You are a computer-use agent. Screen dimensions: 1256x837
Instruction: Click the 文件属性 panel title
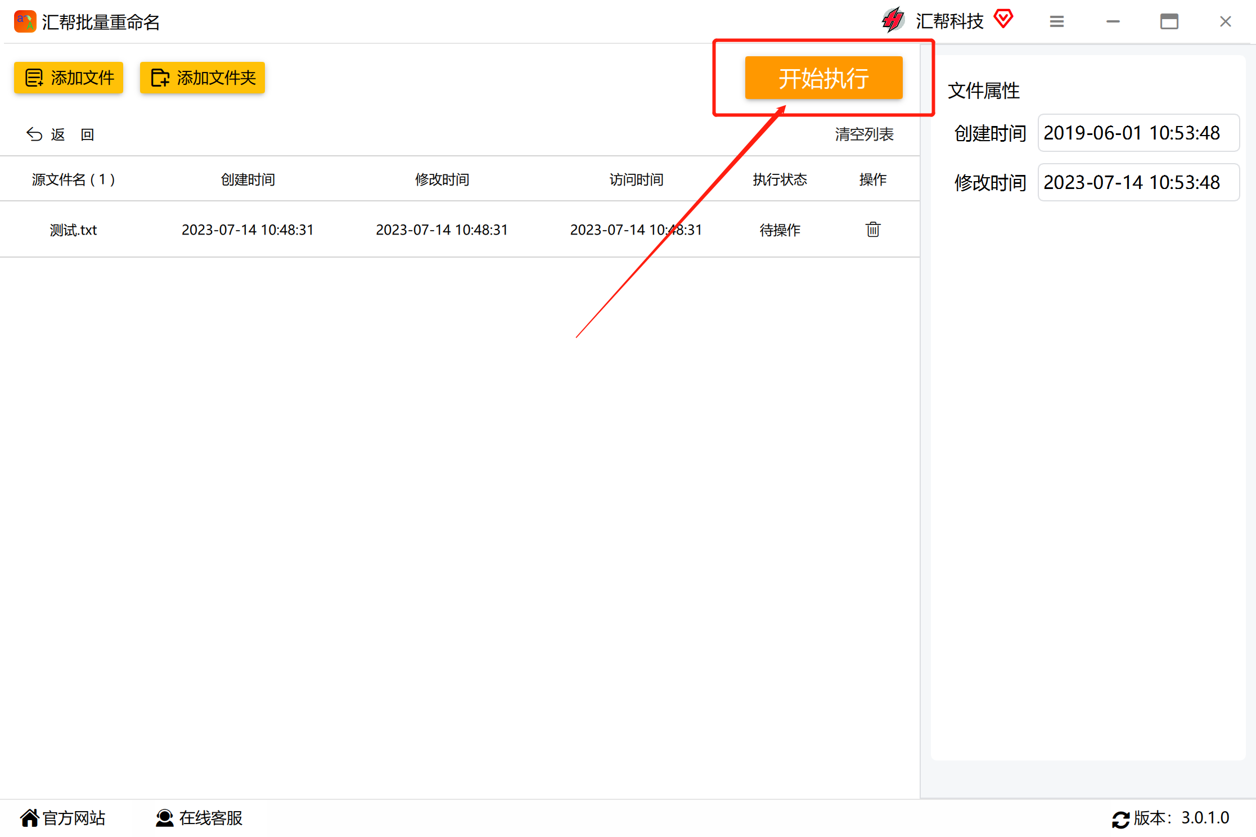tap(984, 91)
